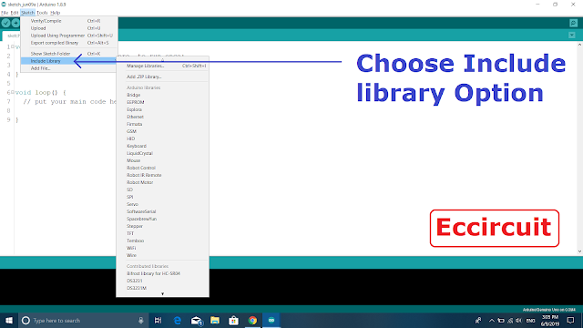Click editor scrollbar up arrow

tap(579, 45)
